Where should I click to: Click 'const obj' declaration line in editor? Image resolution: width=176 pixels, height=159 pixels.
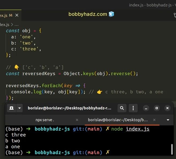tap(24, 31)
